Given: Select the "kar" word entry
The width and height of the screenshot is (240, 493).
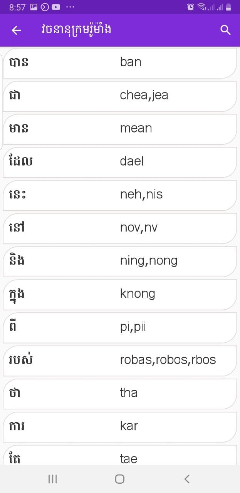Looking at the screenshot, I should [120, 427].
